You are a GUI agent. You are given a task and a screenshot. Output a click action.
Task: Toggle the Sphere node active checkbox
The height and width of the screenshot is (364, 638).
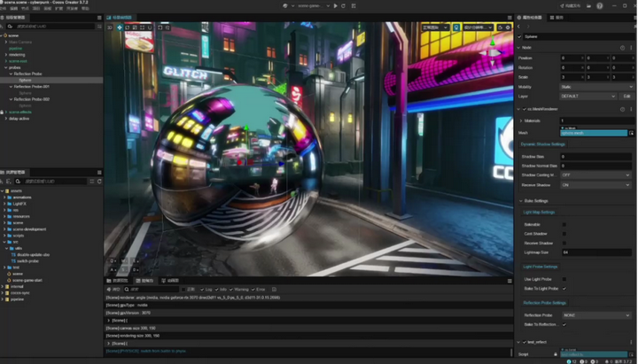[519, 37]
